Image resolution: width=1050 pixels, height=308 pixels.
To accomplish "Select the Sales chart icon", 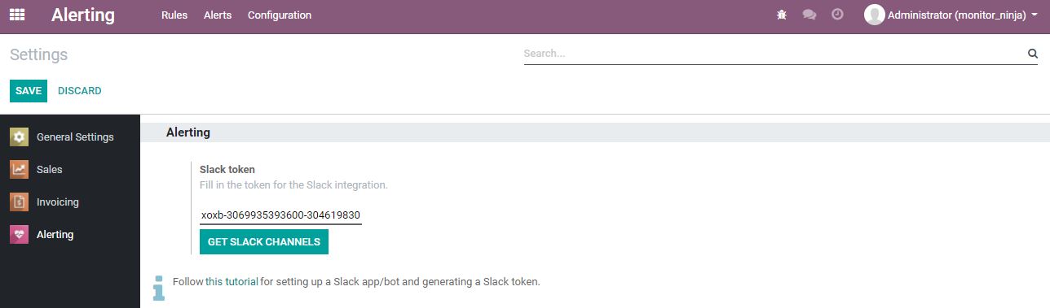I will [19, 169].
